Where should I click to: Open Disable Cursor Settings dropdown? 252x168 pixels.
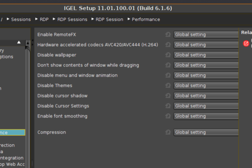[x=206, y=106]
